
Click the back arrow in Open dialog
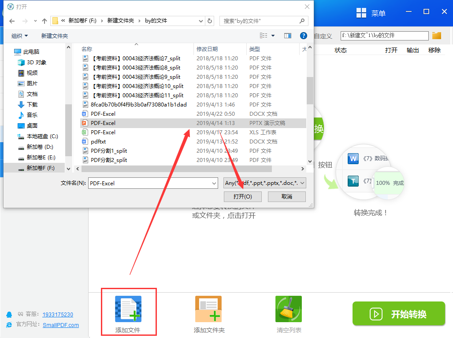(x=12, y=21)
